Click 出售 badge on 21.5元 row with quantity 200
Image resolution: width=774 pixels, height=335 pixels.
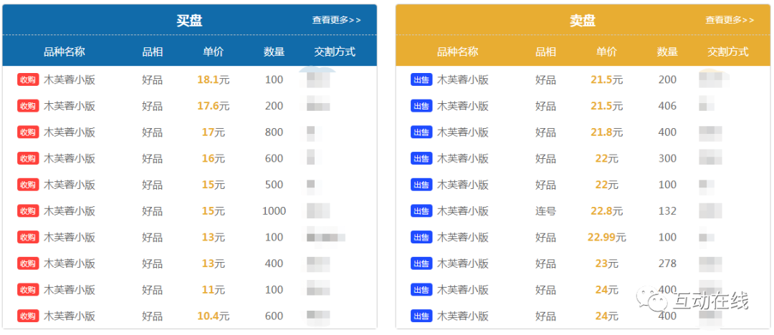(421, 79)
